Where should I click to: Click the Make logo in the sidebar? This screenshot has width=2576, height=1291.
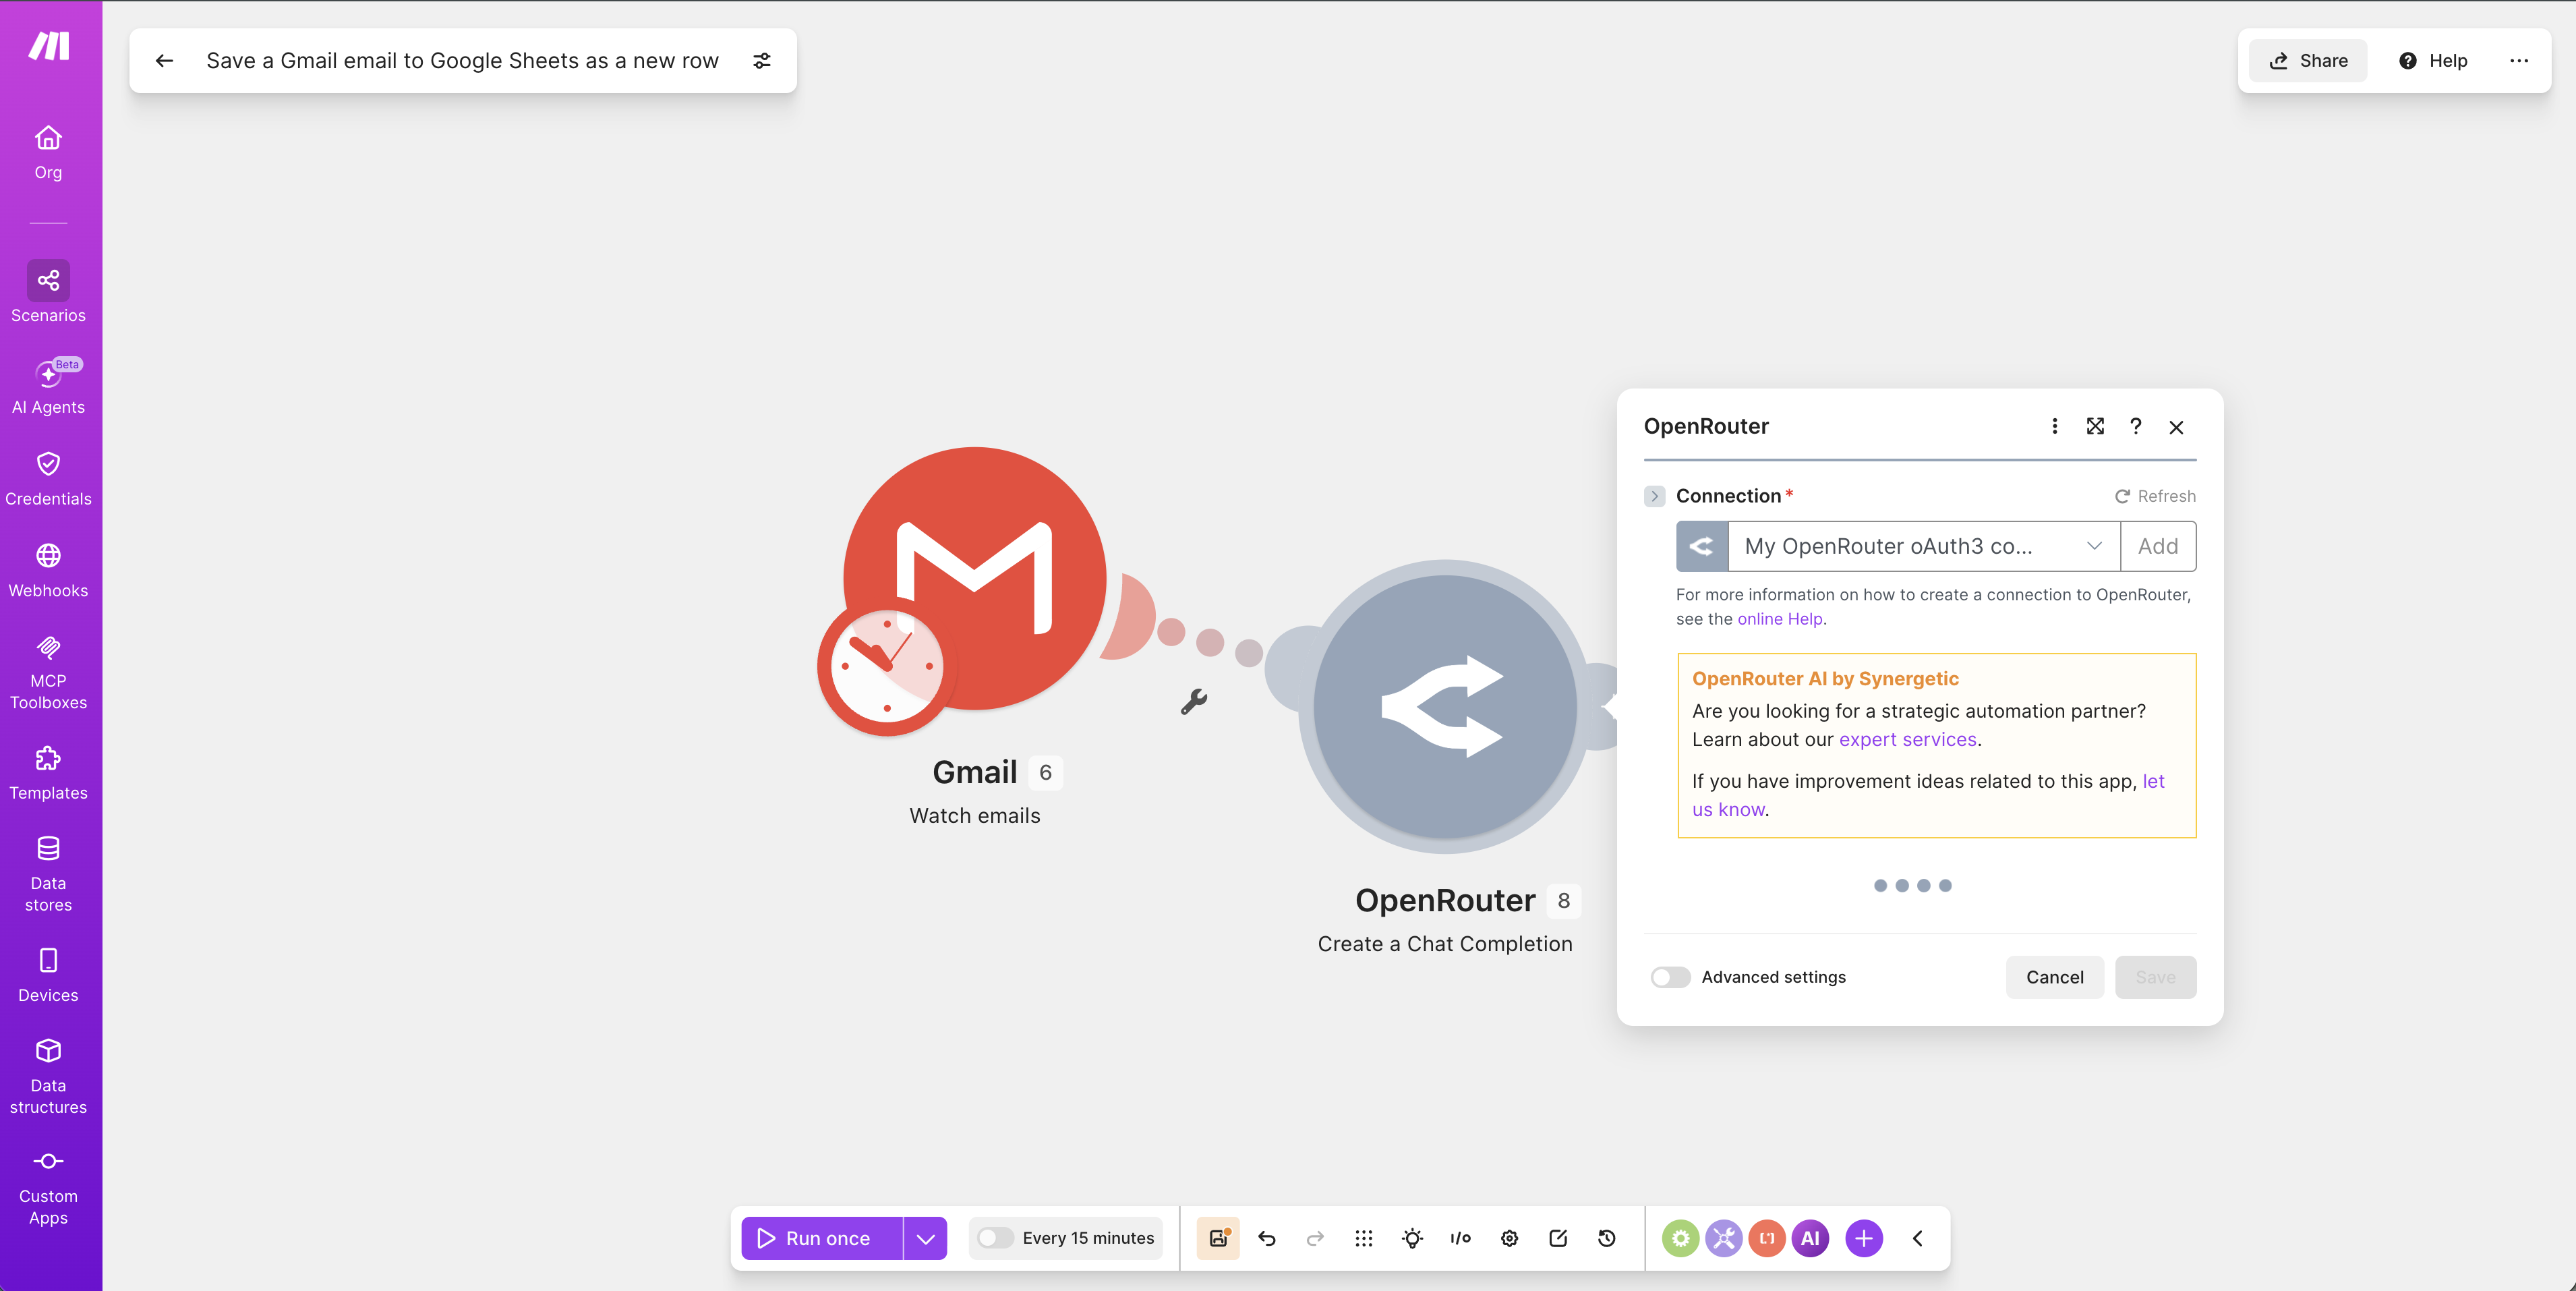point(48,46)
